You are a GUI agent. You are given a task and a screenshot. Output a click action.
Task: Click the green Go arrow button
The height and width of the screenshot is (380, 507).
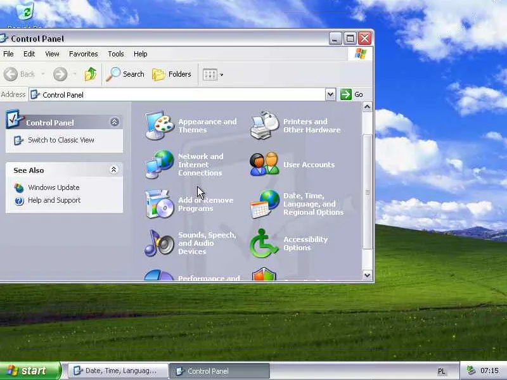[345, 94]
